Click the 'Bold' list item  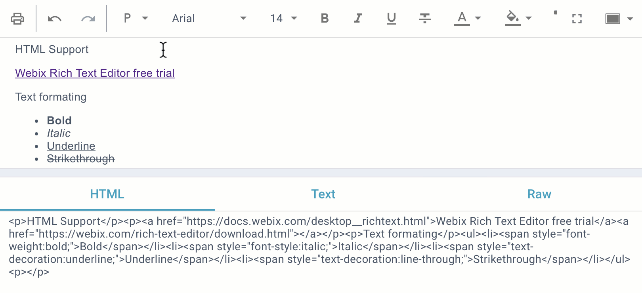pyautogui.click(x=59, y=120)
